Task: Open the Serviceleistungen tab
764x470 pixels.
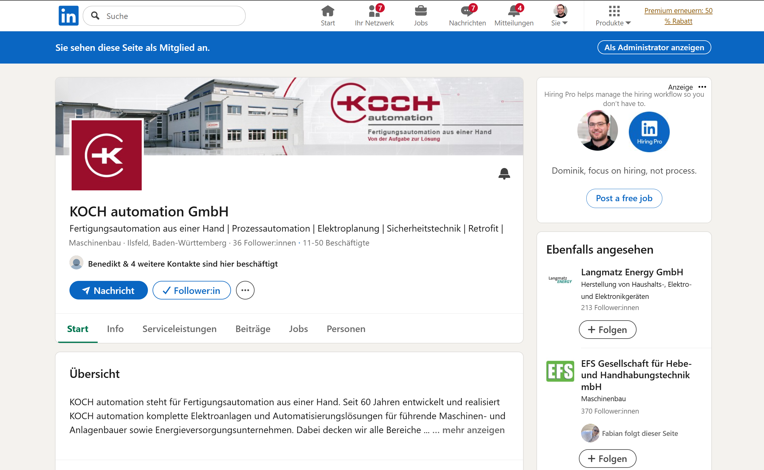Action: coord(179,329)
